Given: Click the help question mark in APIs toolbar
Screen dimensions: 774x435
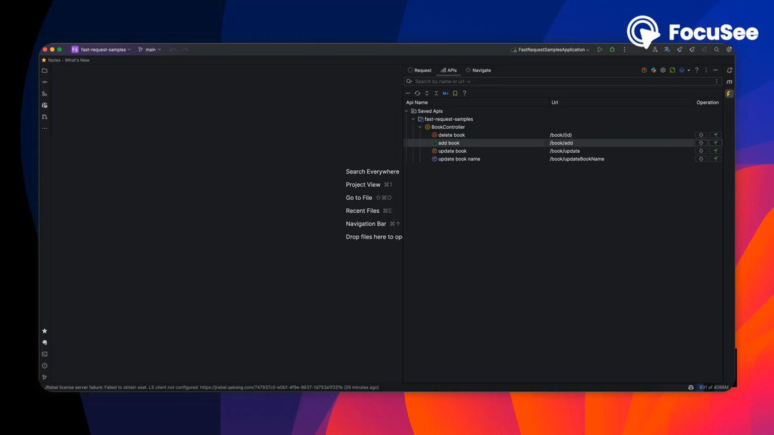Looking at the screenshot, I should (x=464, y=93).
